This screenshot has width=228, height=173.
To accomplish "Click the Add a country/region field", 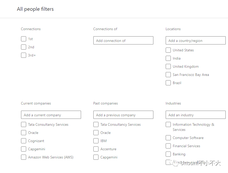I will click(195, 40).
